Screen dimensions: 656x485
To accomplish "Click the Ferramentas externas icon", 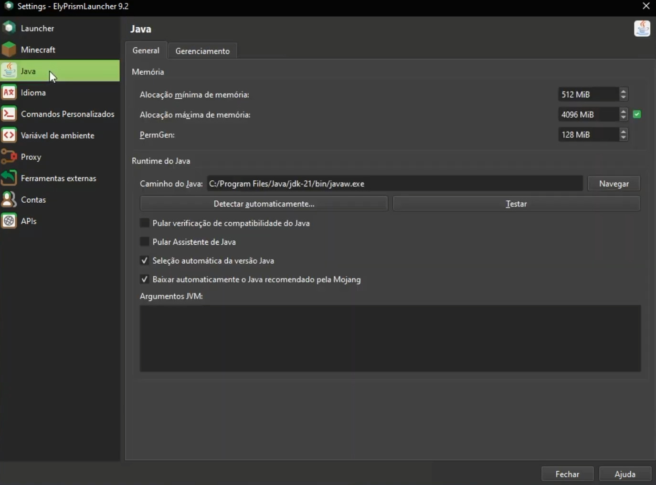I will click(x=9, y=178).
